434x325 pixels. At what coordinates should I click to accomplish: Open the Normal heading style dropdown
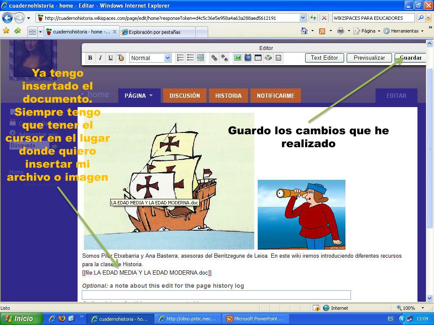coord(150,58)
